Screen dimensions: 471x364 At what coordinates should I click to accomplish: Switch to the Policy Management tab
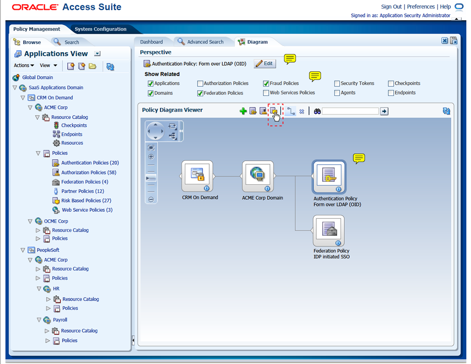[37, 29]
